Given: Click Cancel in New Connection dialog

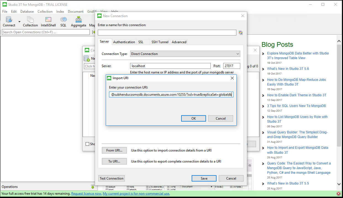Looking at the screenshot, I should [x=231, y=178].
